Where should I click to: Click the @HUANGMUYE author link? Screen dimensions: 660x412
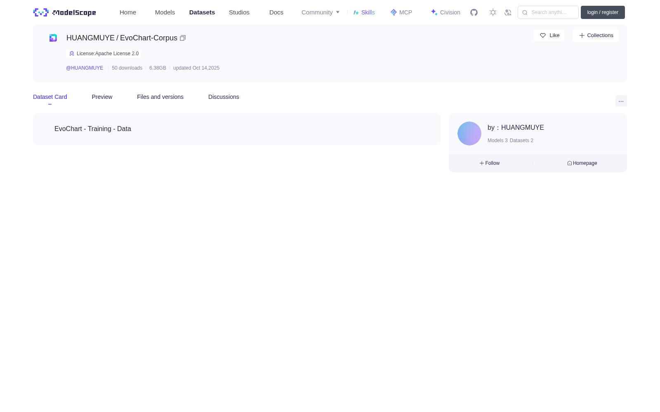click(85, 68)
